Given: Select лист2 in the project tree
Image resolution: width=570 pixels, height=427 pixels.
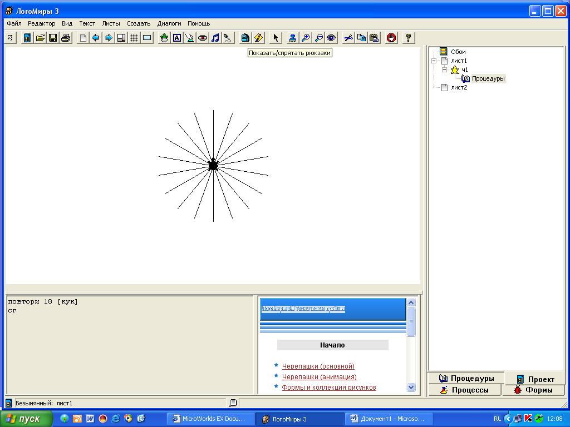Looking at the screenshot, I should coord(459,87).
